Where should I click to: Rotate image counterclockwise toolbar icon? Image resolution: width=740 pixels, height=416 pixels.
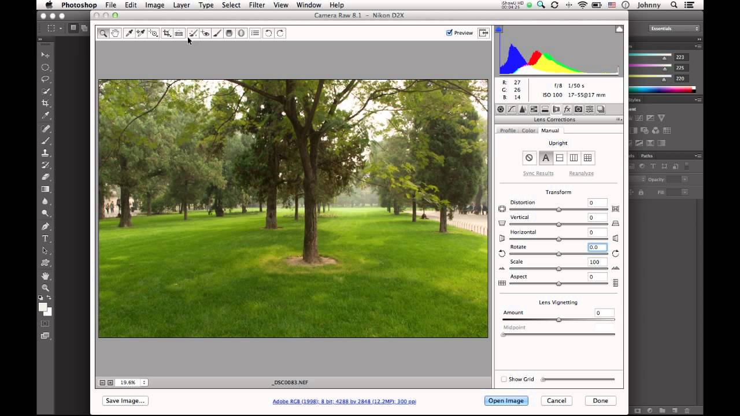268,33
